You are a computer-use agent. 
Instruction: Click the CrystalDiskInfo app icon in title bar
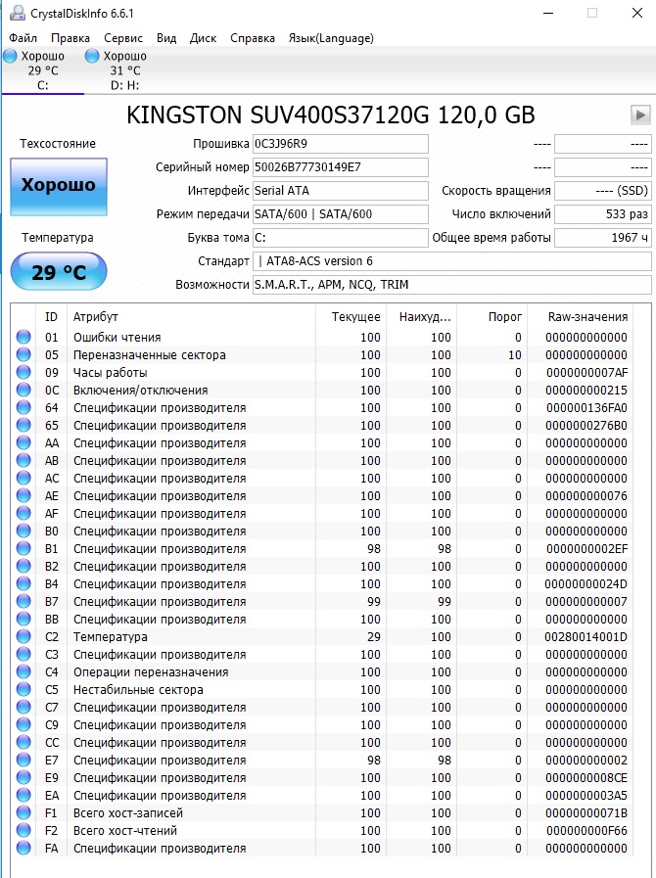pyautogui.click(x=18, y=13)
